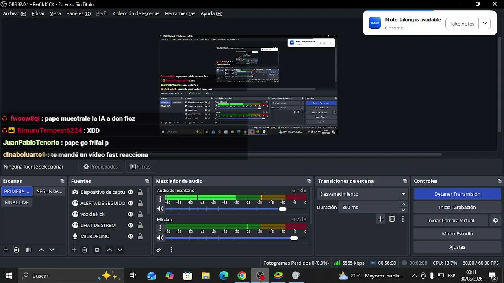Image resolution: width=504 pixels, height=283 pixels.
Task: Undock the Mezclador de audio panel
Action: 309,181
